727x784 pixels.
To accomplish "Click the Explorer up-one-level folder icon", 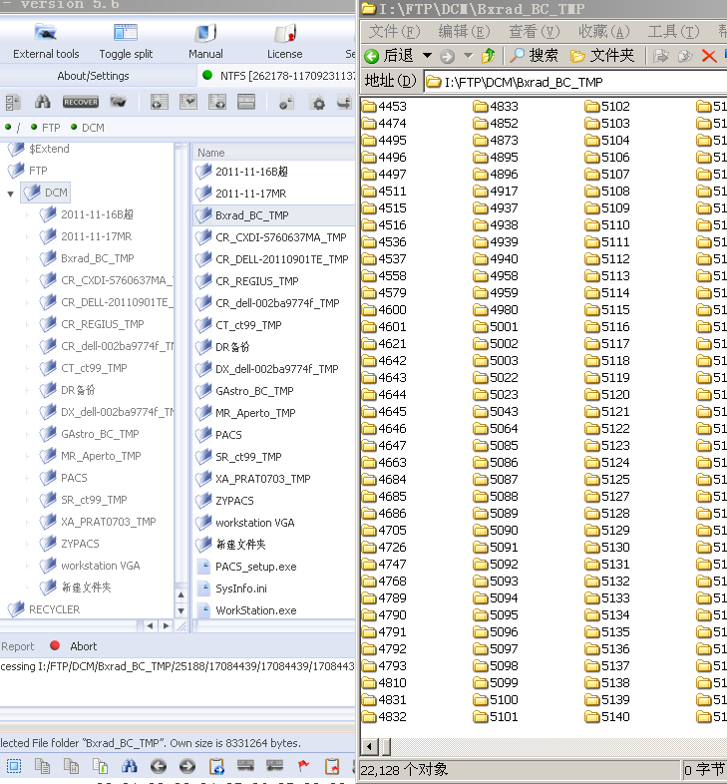I will point(488,56).
